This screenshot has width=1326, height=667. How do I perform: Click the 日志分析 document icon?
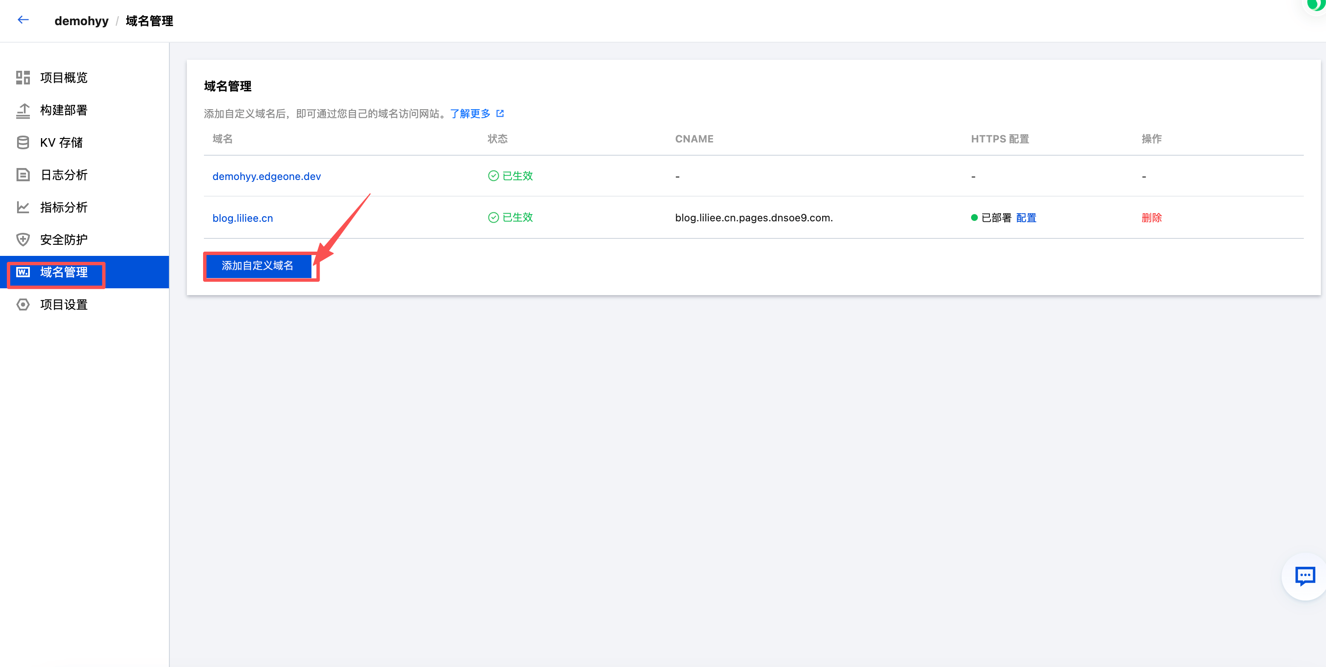(23, 175)
